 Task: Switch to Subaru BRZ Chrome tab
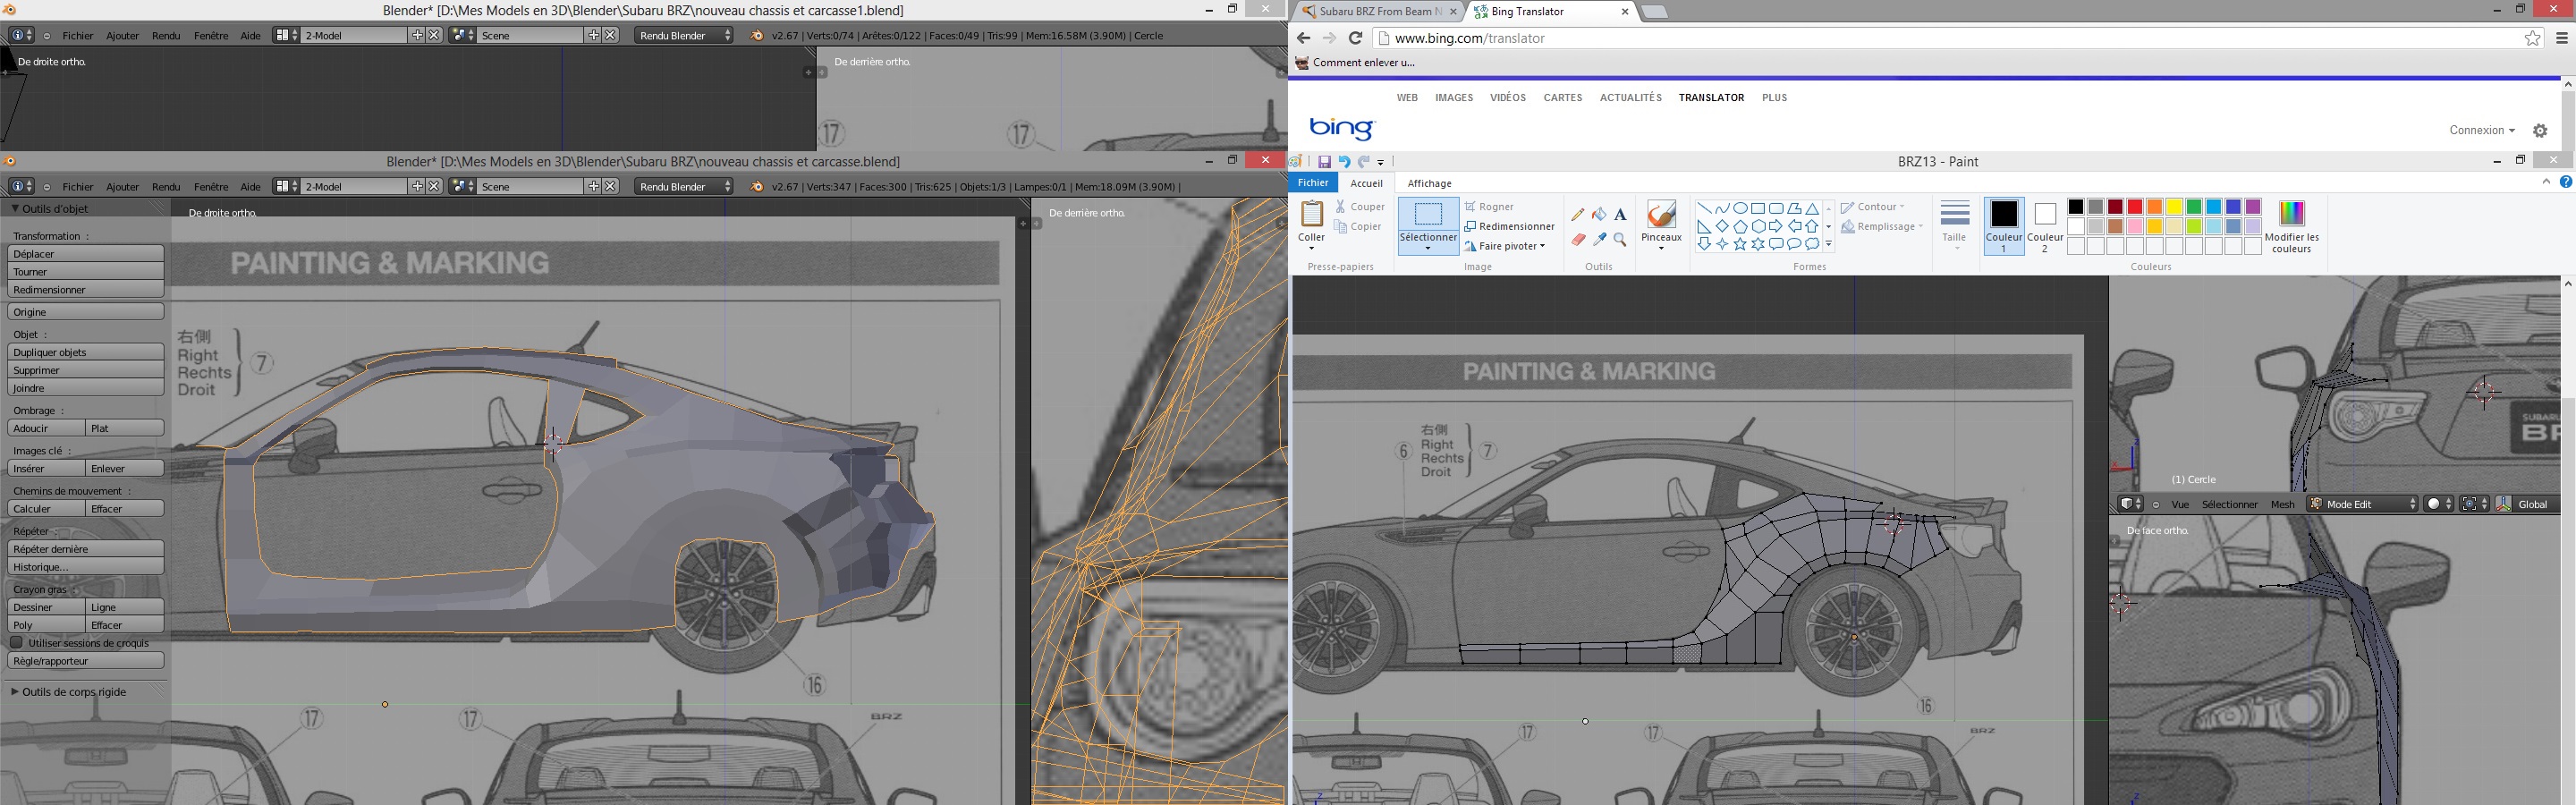pos(1377,11)
